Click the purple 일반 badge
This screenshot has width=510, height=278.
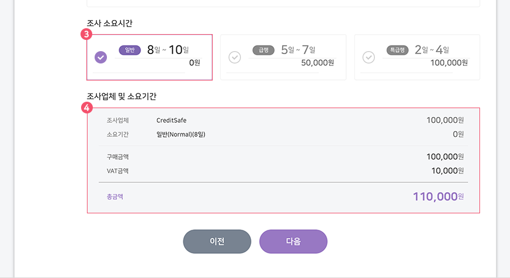click(x=130, y=50)
